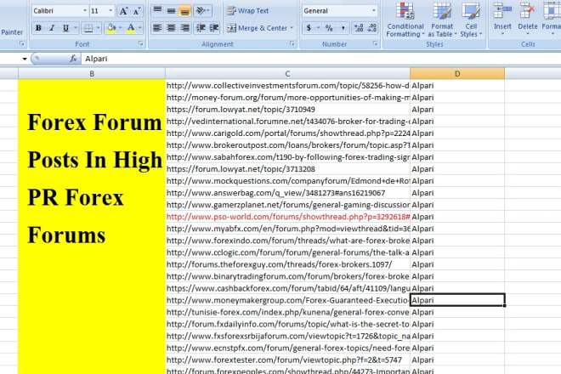This screenshot has width=561, height=374.
Task: Click the Insert Function fx icon
Action: (73, 59)
